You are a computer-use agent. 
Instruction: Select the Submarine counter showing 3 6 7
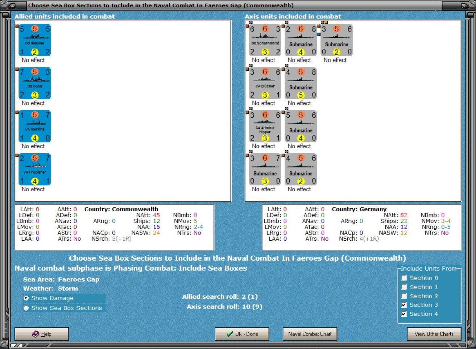[x=265, y=170]
